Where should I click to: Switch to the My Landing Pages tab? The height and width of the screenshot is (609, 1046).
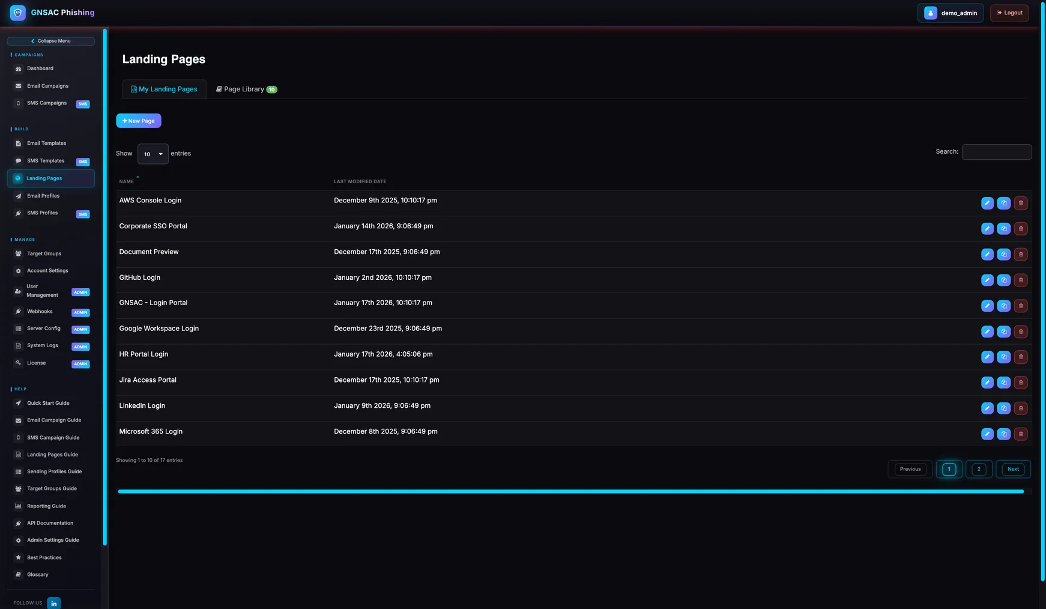tap(164, 89)
